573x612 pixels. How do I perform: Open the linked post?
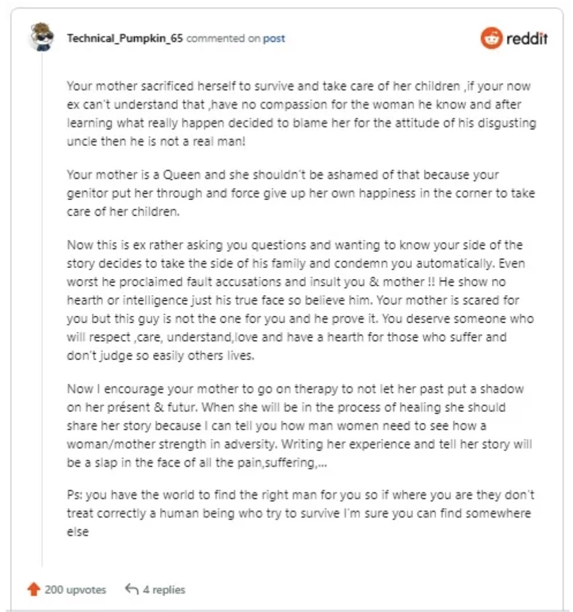[x=274, y=39]
